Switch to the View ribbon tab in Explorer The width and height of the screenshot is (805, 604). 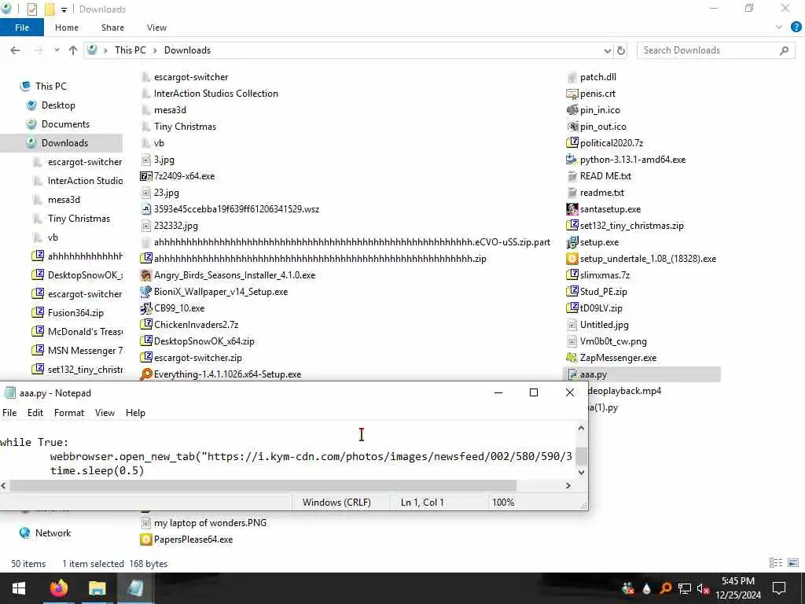[x=156, y=28]
